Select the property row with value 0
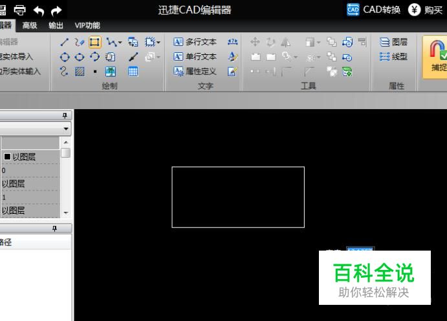The image size is (447, 321). [30, 171]
